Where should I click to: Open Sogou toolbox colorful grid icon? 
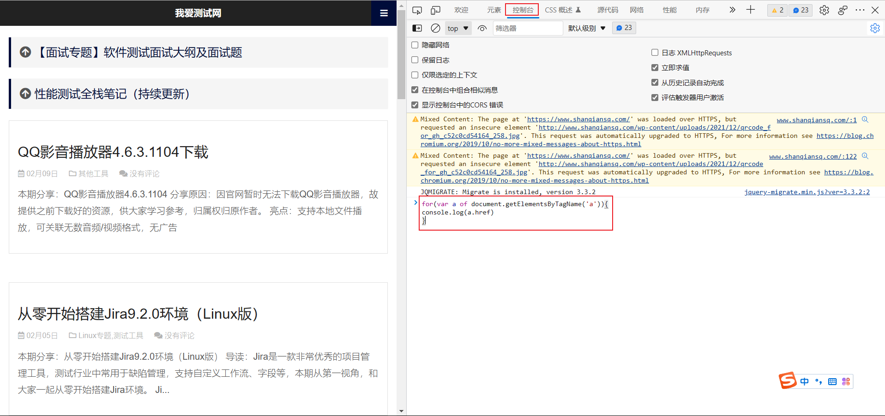(x=846, y=381)
